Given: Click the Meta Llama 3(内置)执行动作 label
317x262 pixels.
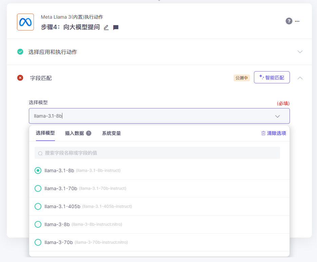Looking at the screenshot, I should click(72, 17).
